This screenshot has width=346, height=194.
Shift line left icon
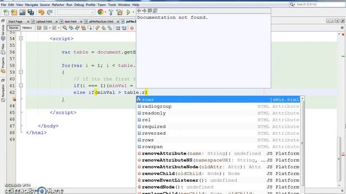118,28
